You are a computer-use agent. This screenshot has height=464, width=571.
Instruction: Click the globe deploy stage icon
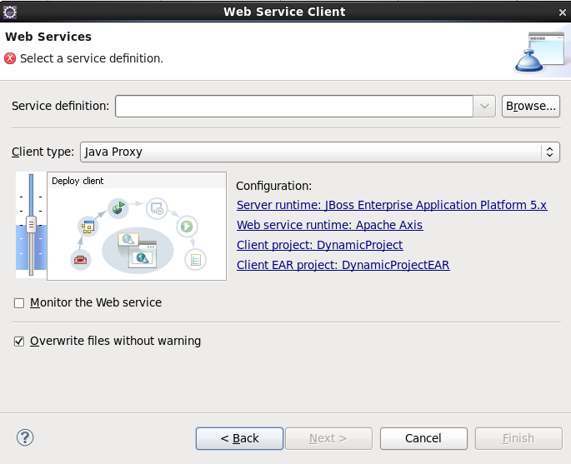(x=119, y=205)
